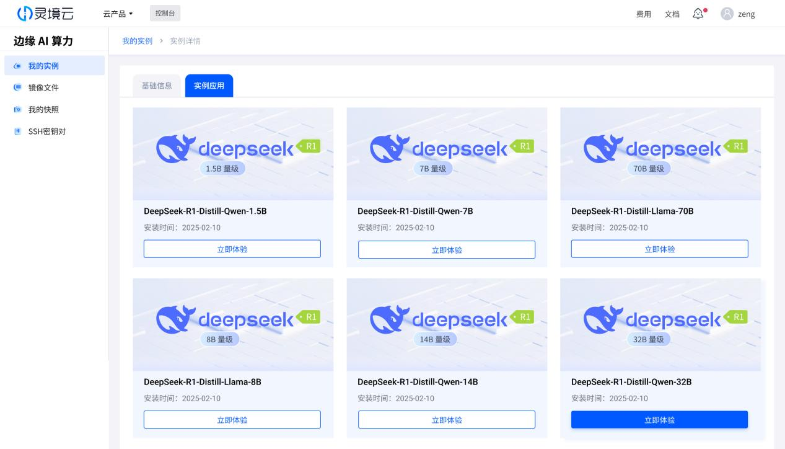Open the 费用 page
Image resolution: width=785 pixels, height=449 pixels.
pos(644,14)
